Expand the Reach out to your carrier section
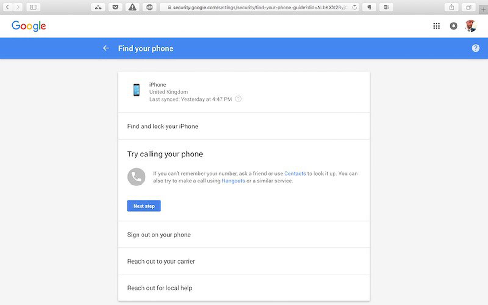This screenshot has width=488, height=305. 161,261
